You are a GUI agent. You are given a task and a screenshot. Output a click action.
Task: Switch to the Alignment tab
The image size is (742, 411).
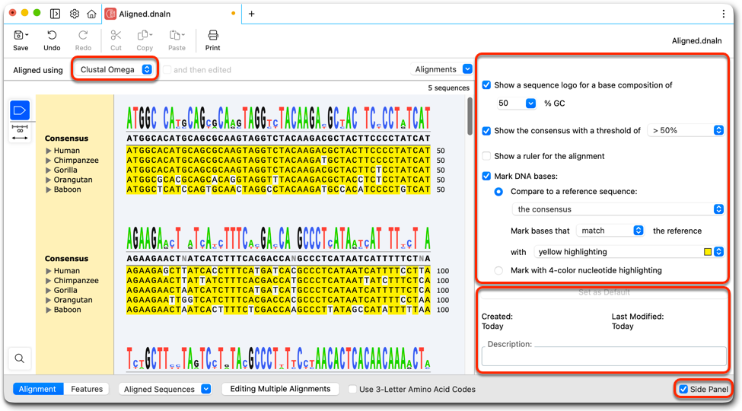tap(37, 389)
